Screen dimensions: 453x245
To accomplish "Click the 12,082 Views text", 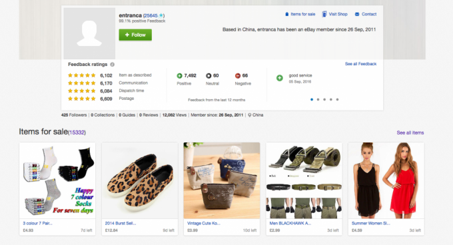I will 175,115.
